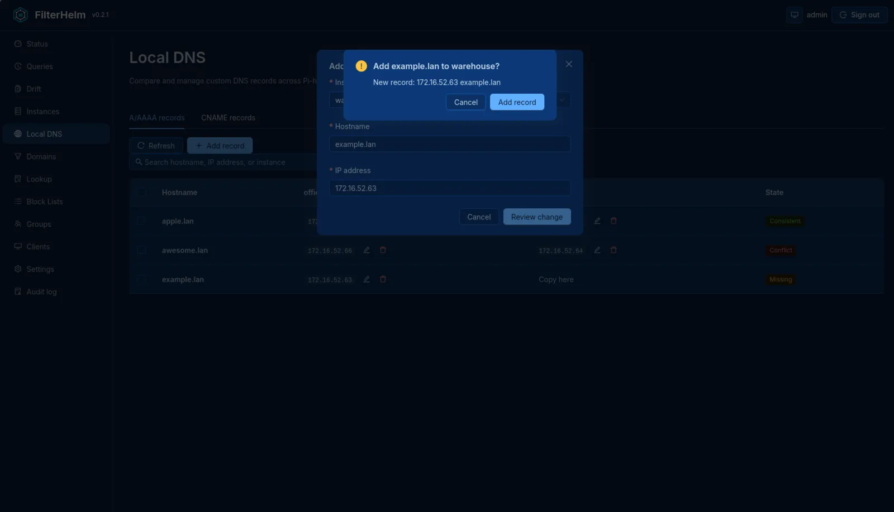Delete the example.lan record 172.16.52.63

(x=383, y=279)
